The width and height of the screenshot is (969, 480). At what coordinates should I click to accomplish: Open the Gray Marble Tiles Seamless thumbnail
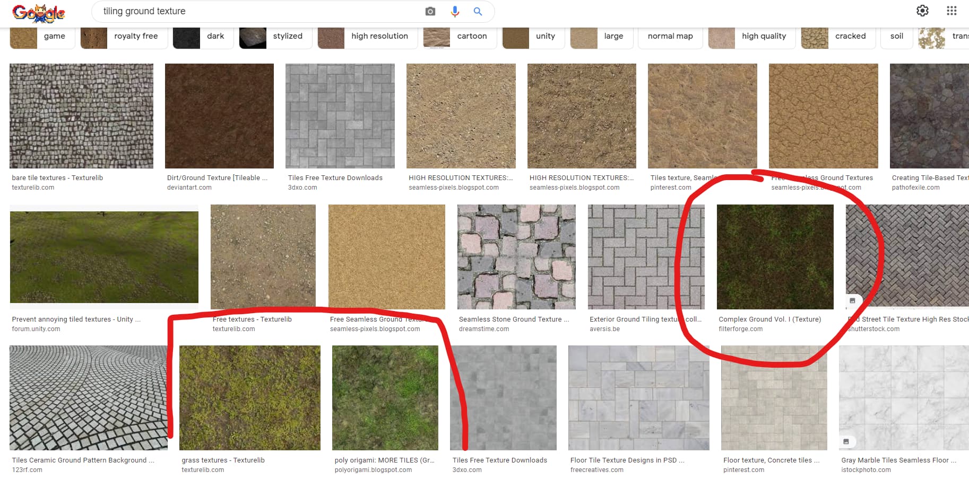[x=904, y=398]
